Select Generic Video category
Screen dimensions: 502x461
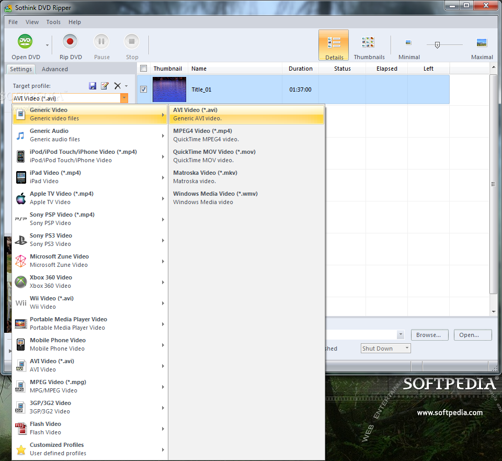tap(90, 114)
